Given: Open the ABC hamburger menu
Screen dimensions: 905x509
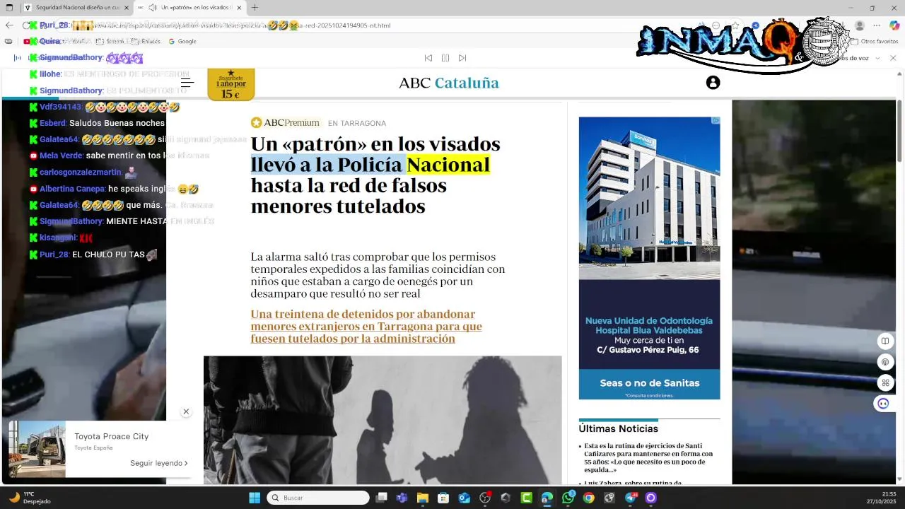Looking at the screenshot, I should [187, 83].
